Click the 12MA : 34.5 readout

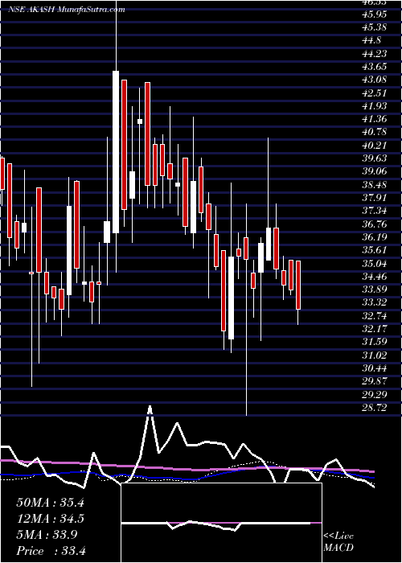coord(50,519)
